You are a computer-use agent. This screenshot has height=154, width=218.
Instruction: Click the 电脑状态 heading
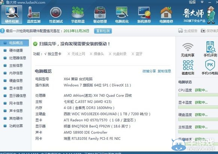[185, 82]
